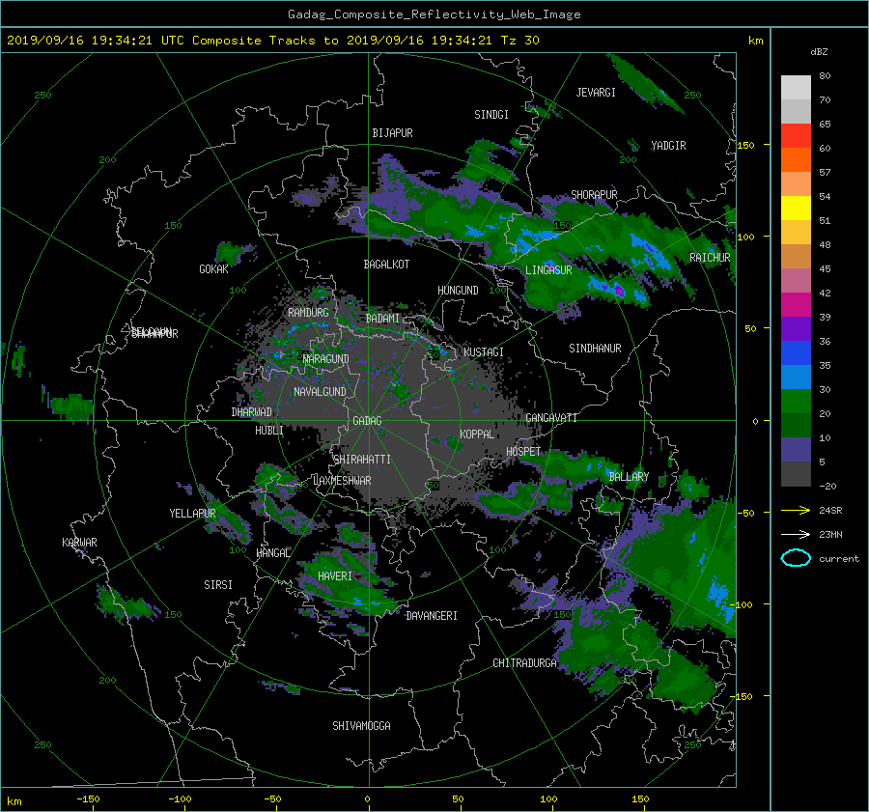869x812 pixels.
Task: Select the magenta legend swatch below 42 dBZ
Action: click(x=796, y=304)
